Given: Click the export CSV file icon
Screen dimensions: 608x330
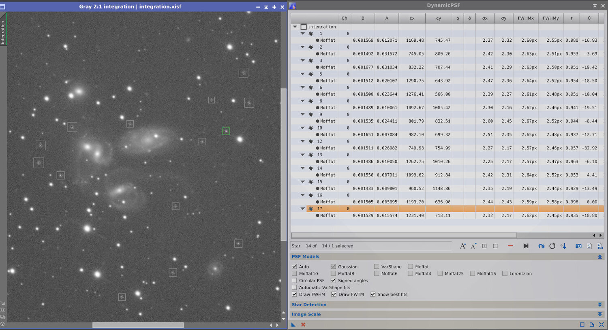Looking at the screenshot, I should point(599,246).
